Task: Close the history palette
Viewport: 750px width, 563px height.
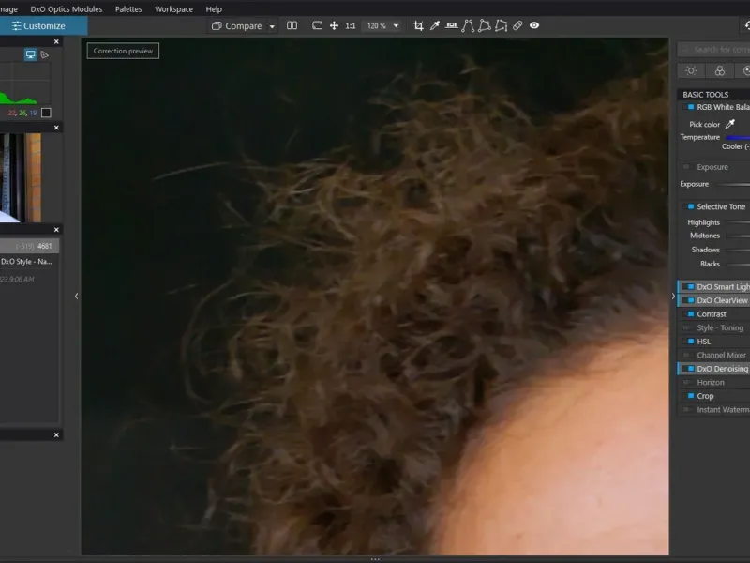Action: (x=56, y=230)
